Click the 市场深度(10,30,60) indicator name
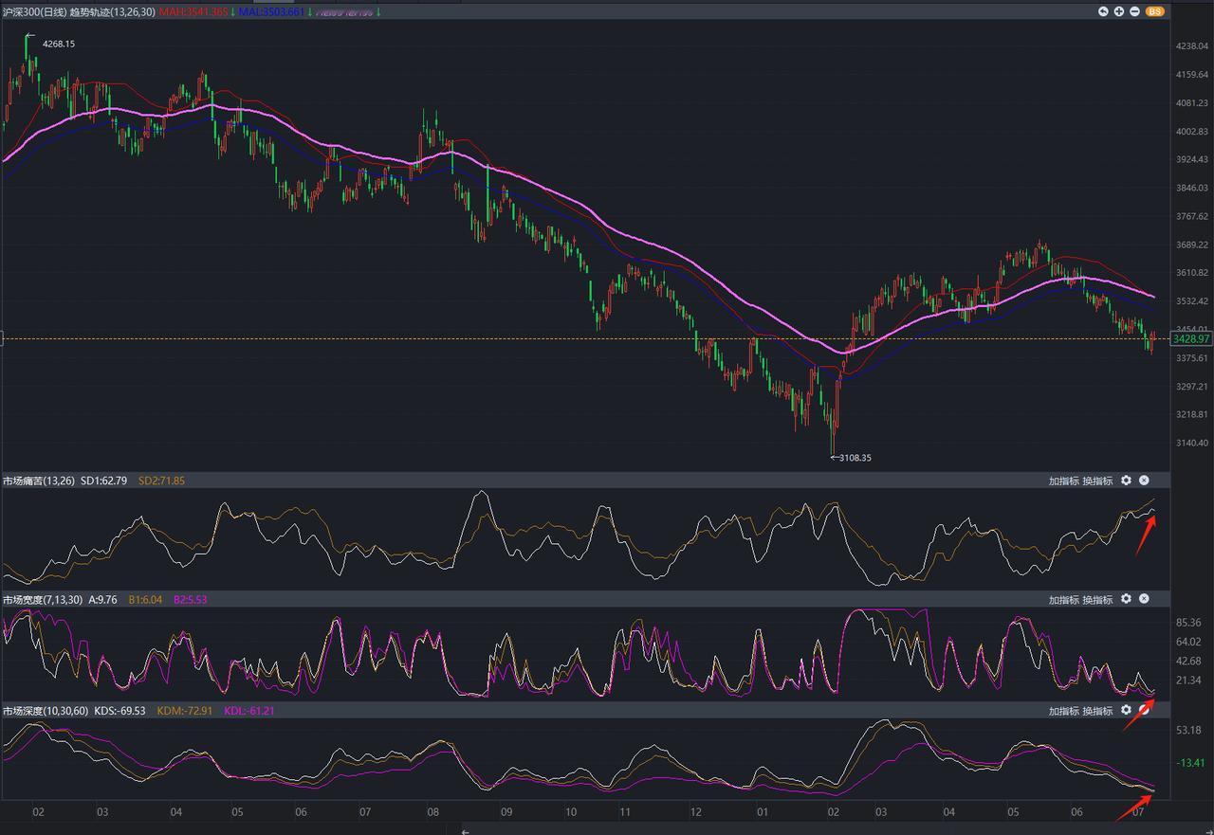Viewport: 1214px width, 835px height. [46, 711]
